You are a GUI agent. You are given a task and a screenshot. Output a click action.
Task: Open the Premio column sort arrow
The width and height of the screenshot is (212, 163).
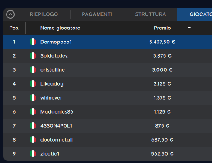(189, 28)
